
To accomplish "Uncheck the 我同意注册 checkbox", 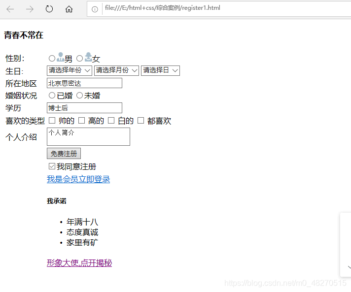I will [x=52, y=166].
